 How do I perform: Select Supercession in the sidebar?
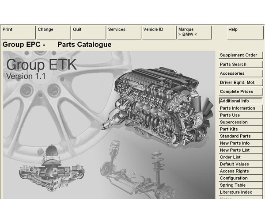(x=241, y=122)
